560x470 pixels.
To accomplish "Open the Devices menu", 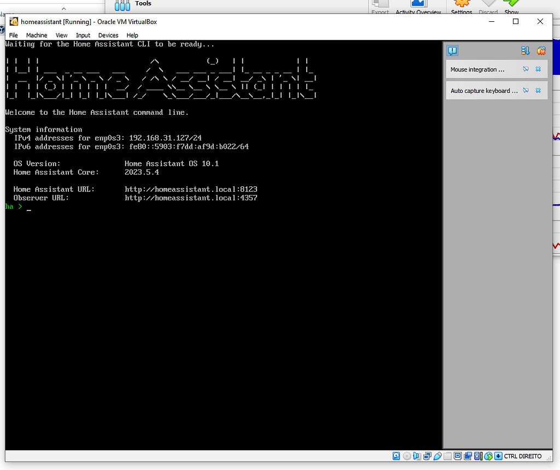I will (108, 35).
